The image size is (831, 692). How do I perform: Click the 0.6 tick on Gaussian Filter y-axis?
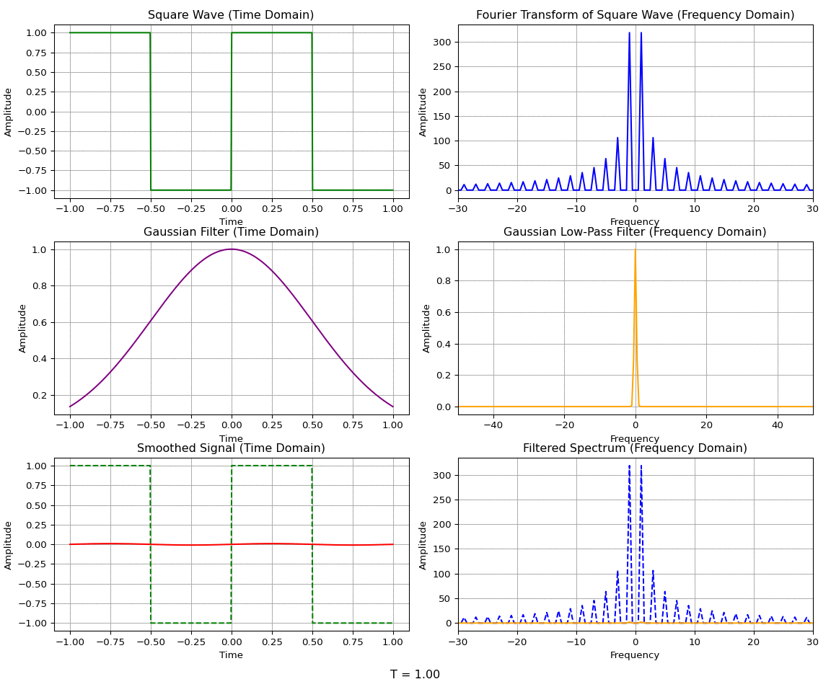pos(40,322)
